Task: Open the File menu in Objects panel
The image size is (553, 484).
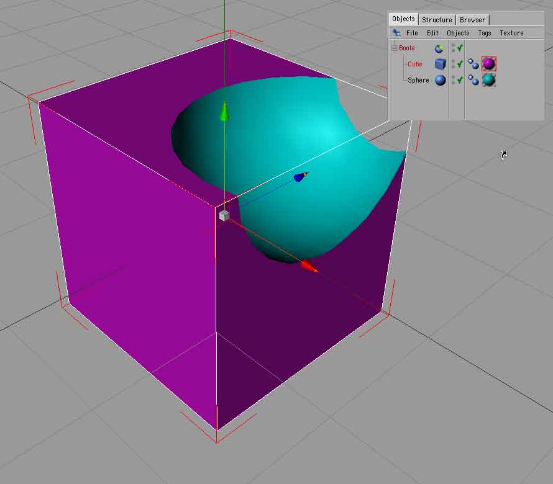Action: tap(412, 33)
